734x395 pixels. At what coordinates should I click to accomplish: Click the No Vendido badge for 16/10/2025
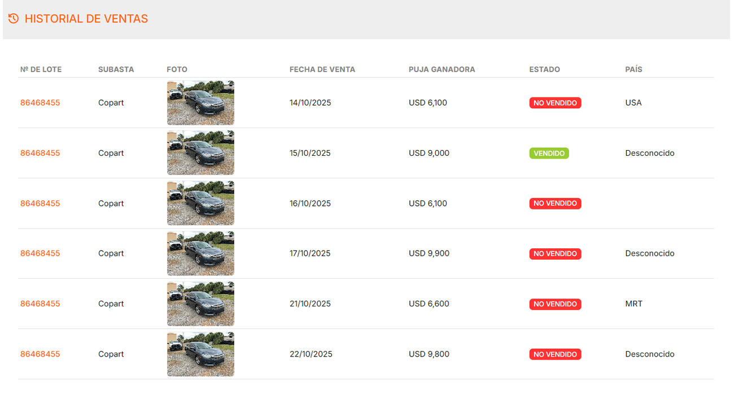[555, 203]
